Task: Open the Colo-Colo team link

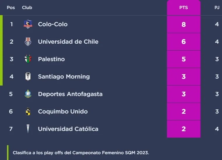Action: point(53,24)
